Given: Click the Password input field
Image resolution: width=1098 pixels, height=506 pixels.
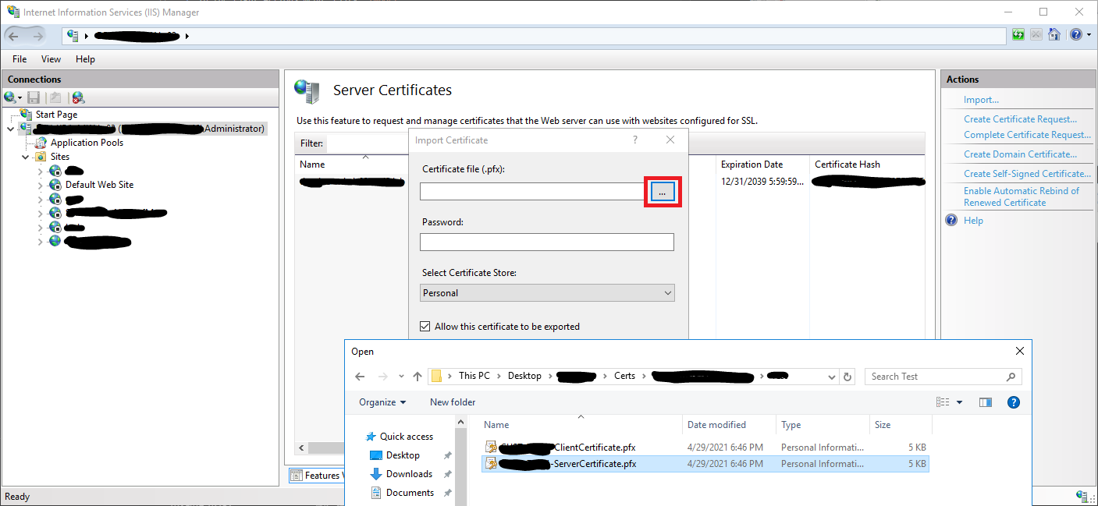Looking at the screenshot, I should (x=547, y=242).
